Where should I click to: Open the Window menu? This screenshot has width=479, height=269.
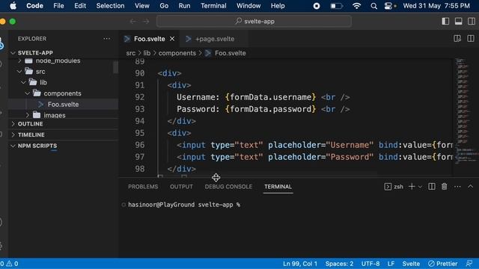248,6
